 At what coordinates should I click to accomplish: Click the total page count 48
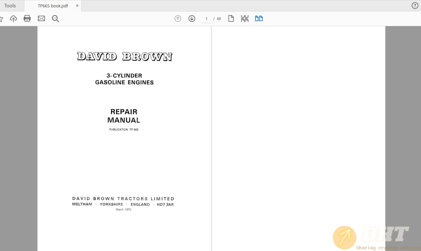219,19
